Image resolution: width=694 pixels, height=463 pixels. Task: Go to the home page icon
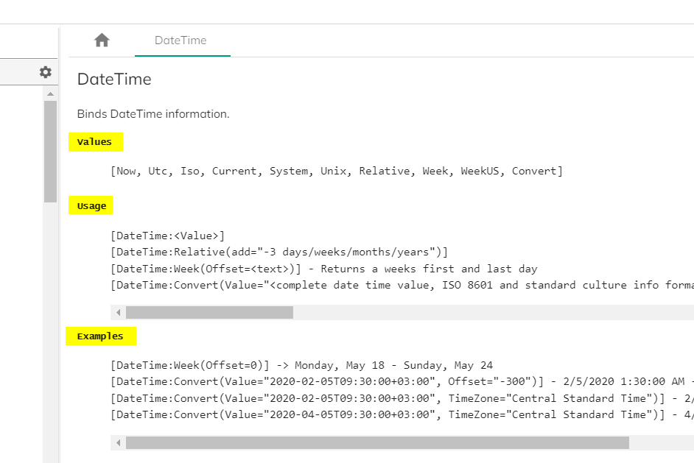coord(102,40)
